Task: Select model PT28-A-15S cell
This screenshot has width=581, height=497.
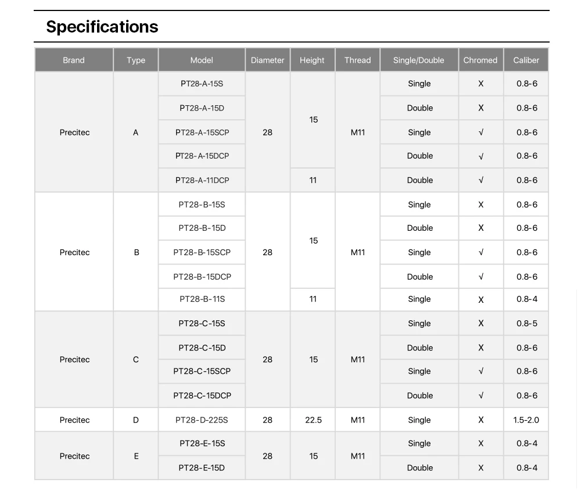Action: click(202, 84)
